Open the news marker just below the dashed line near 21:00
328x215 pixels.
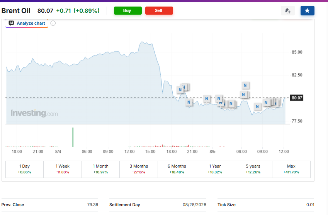(x=189, y=102)
